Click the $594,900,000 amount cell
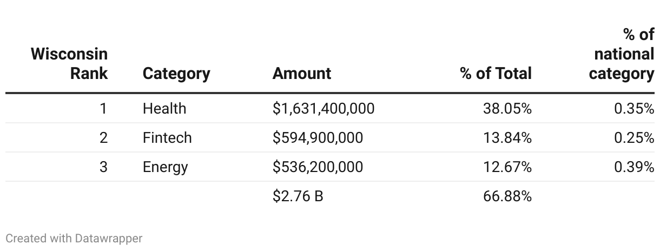The image size is (660, 251). click(x=318, y=138)
